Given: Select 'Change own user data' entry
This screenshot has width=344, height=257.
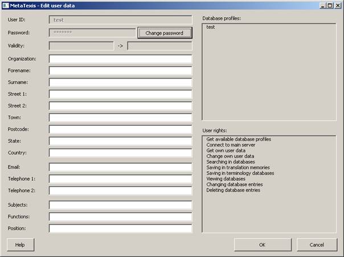Looking at the screenshot, I should [230, 156].
